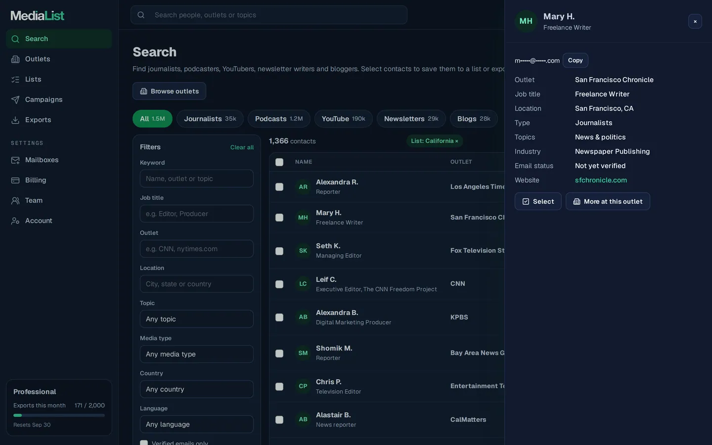Toggle the select-all checkbox in table header
The image size is (712, 445).
pyautogui.click(x=279, y=162)
